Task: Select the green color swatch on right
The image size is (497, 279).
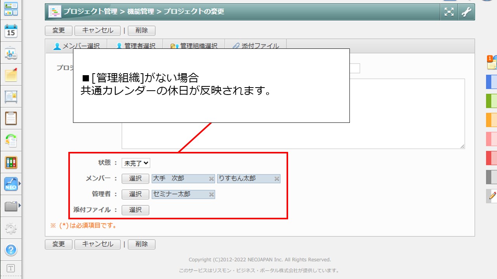Action: (x=491, y=101)
